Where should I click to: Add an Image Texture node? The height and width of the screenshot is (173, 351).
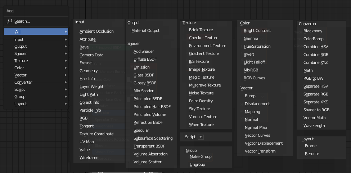coord(202,69)
